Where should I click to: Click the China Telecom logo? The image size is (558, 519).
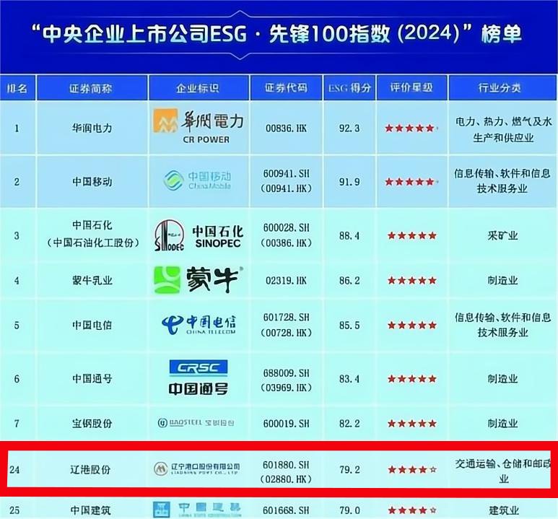click(x=199, y=325)
